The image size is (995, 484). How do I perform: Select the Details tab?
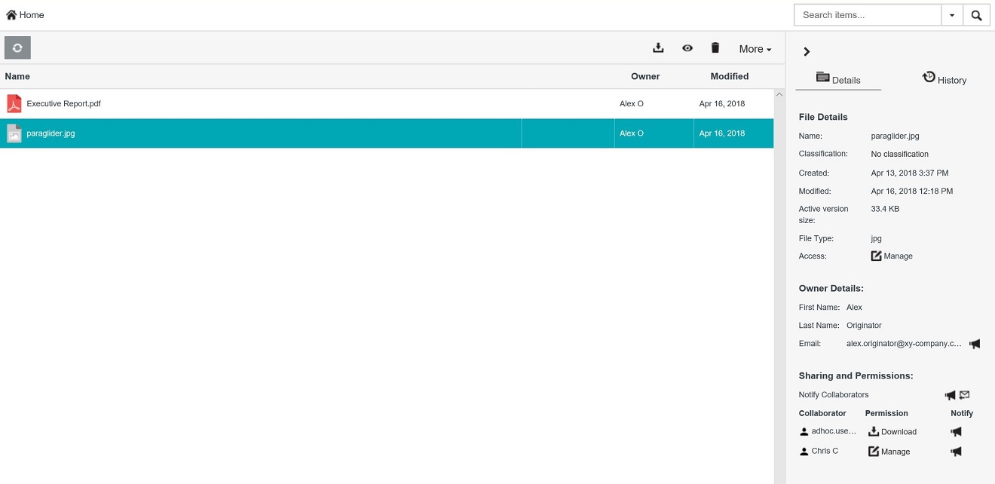click(x=838, y=79)
